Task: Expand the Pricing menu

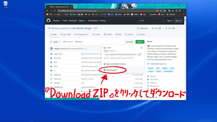Action: (103, 21)
